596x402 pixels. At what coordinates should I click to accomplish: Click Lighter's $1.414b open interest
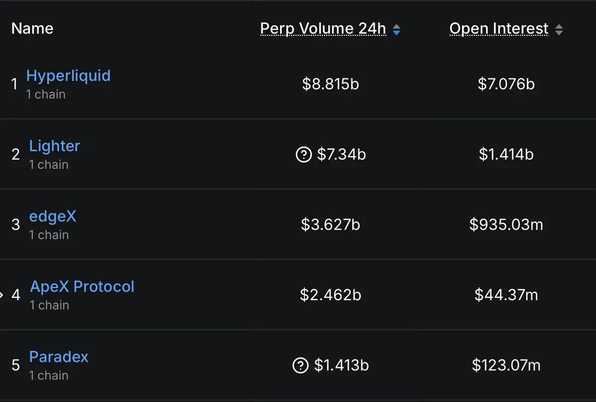pyautogui.click(x=506, y=155)
